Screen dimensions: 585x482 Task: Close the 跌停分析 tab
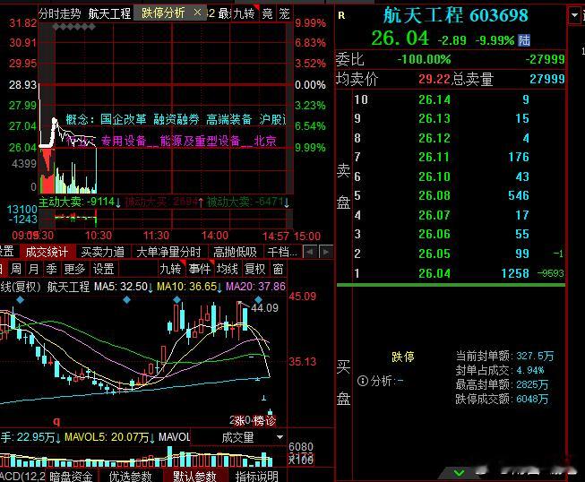tap(197, 13)
